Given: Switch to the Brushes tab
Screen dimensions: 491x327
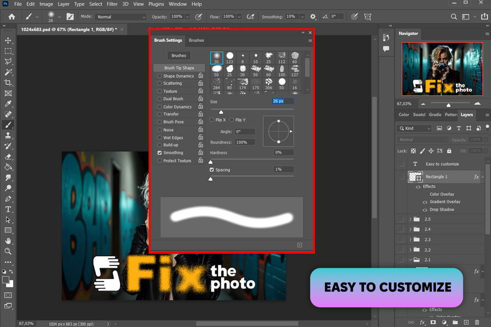Looking at the screenshot, I should tap(196, 40).
